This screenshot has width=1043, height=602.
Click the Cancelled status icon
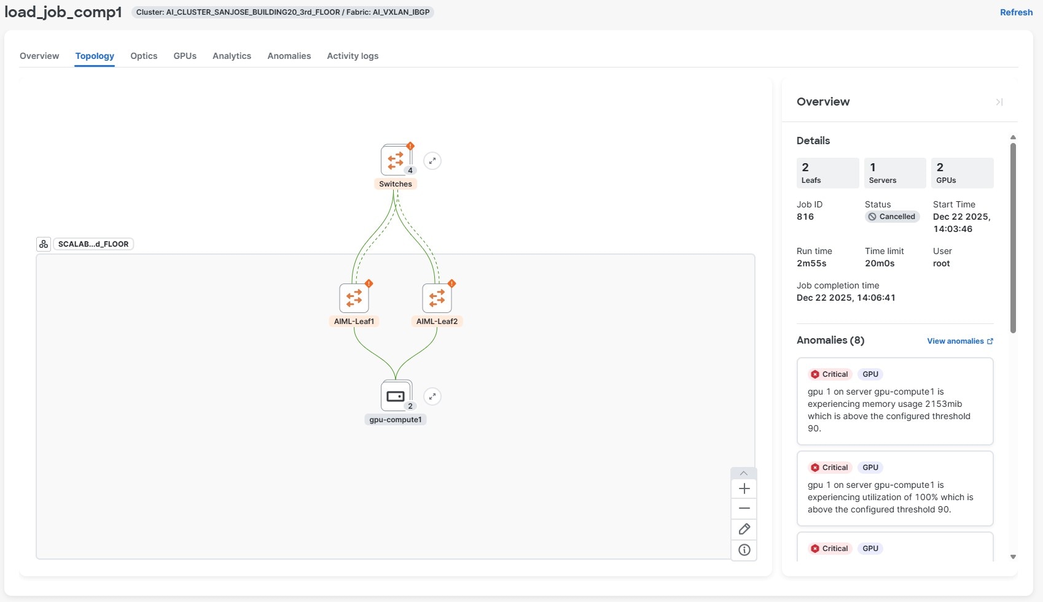pyautogui.click(x=872, y=216)
